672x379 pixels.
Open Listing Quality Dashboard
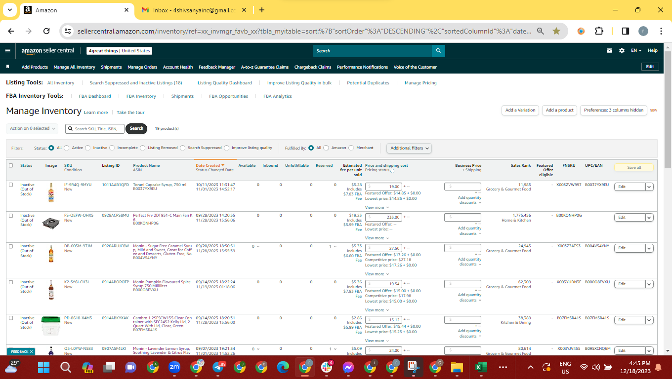pos(225,83)
